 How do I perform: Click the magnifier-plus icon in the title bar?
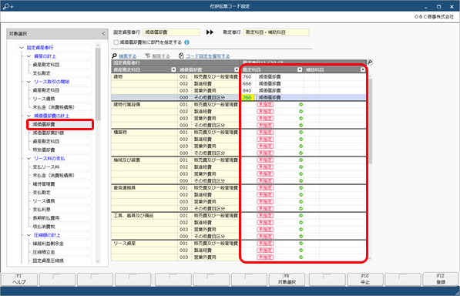click(8, 6)
